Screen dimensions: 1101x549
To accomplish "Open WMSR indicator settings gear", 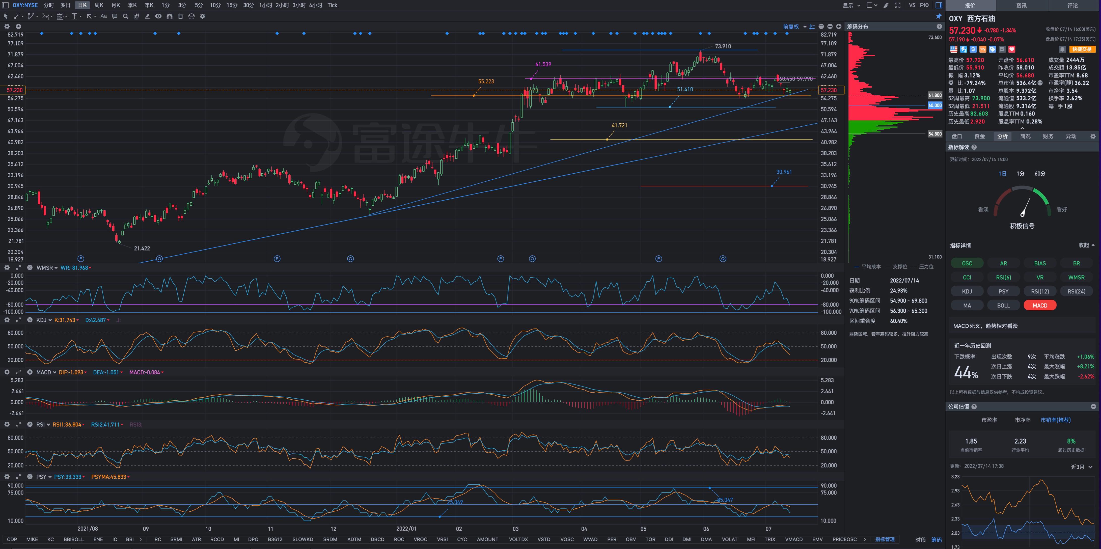I will (x=7, y=268).
